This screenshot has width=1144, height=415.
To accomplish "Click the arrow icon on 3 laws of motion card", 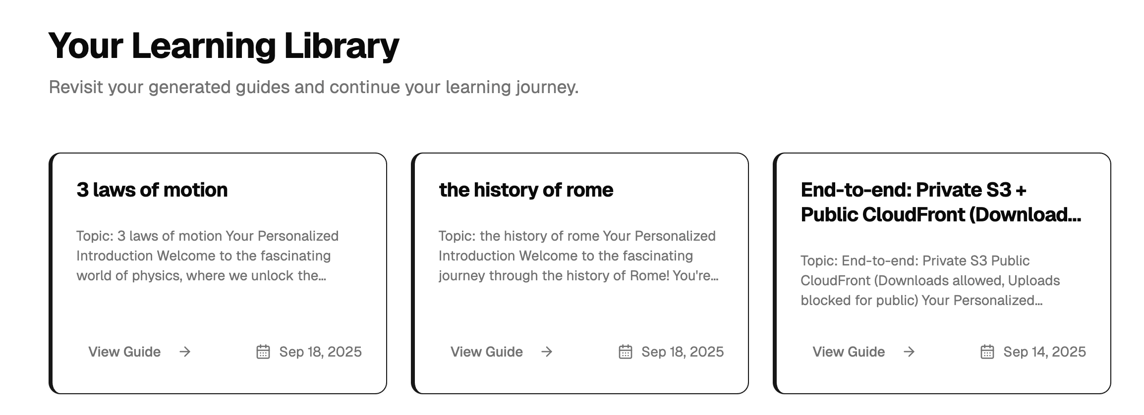I will [x=185, y=352].
